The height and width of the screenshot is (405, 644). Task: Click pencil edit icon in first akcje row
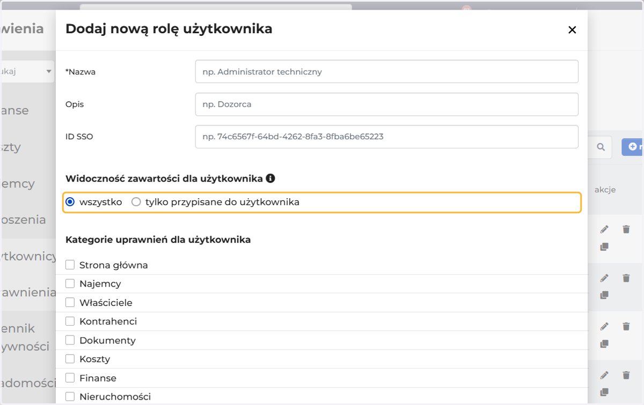604,229
